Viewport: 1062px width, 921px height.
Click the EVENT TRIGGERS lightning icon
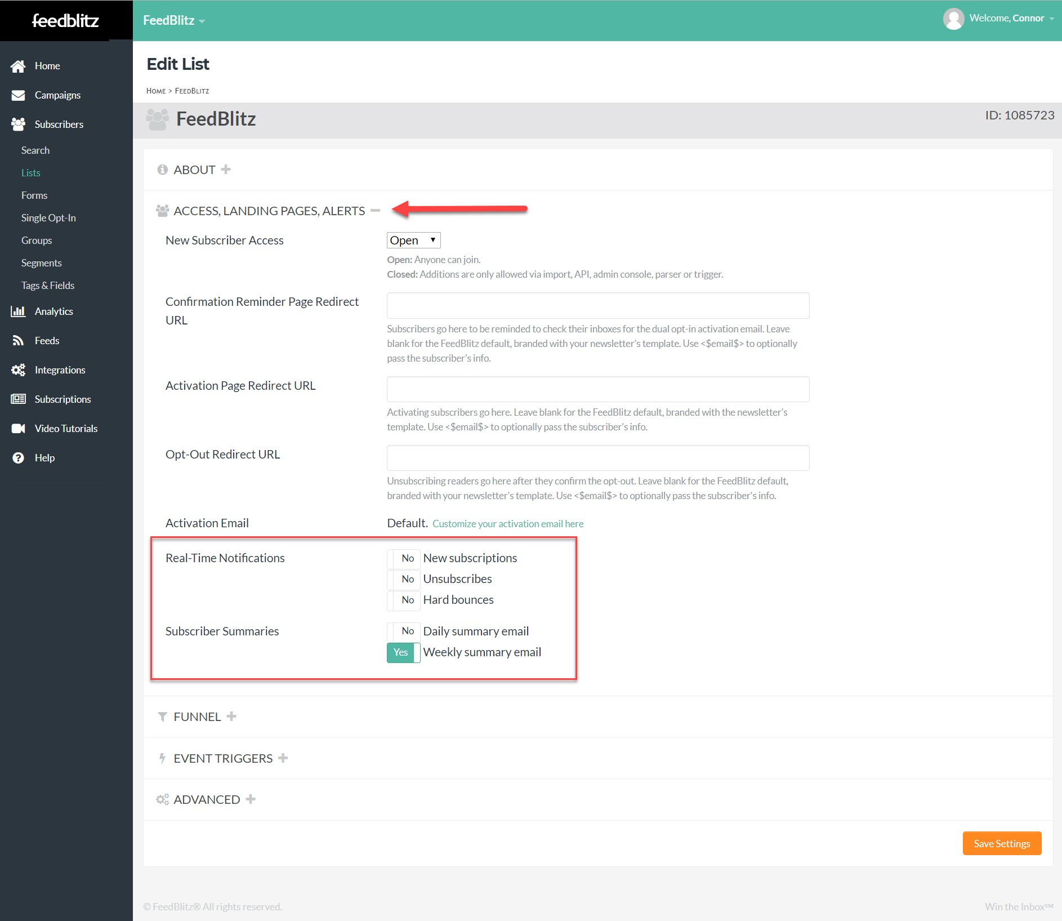point(163,758)
